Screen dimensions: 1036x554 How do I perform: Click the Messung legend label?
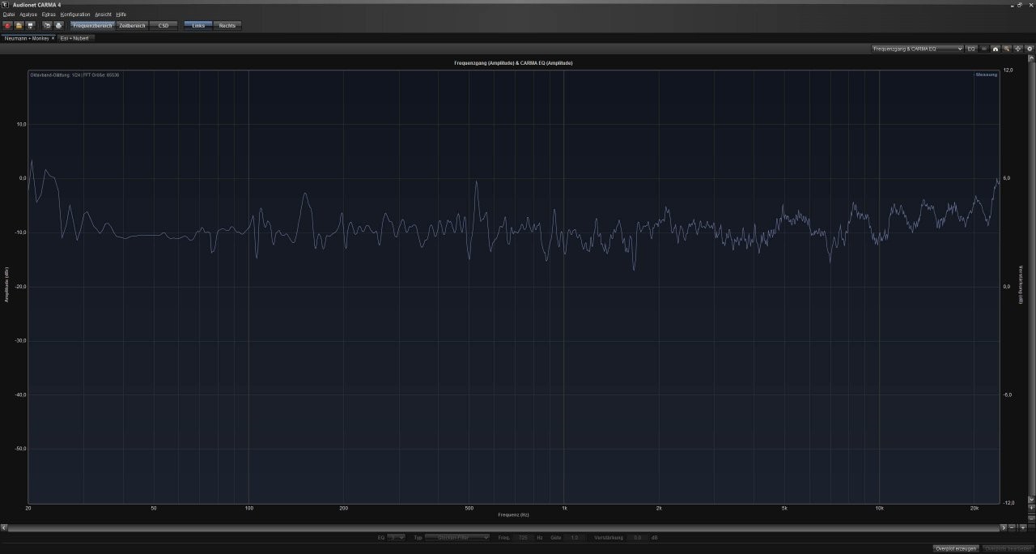click(985, 75)
